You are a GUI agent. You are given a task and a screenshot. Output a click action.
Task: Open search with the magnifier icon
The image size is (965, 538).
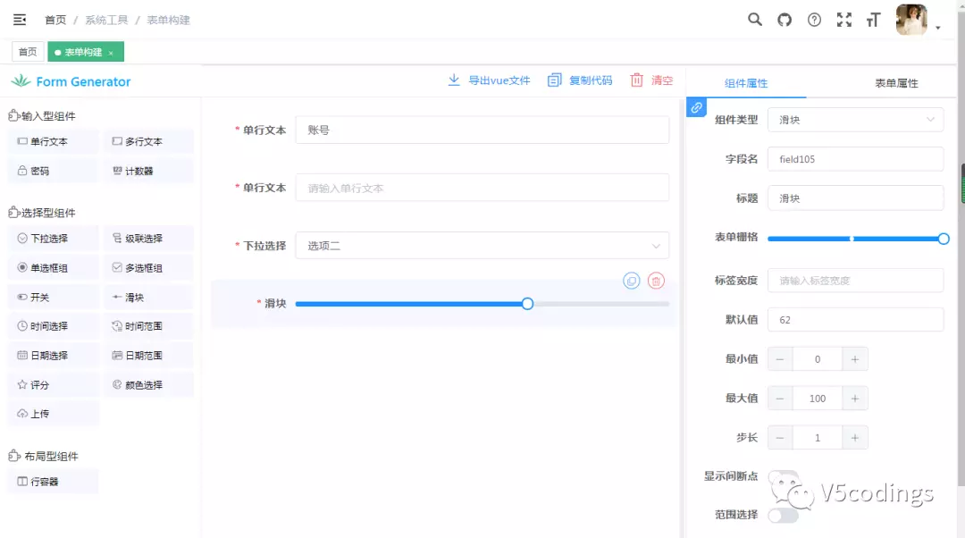click(754, 19)
